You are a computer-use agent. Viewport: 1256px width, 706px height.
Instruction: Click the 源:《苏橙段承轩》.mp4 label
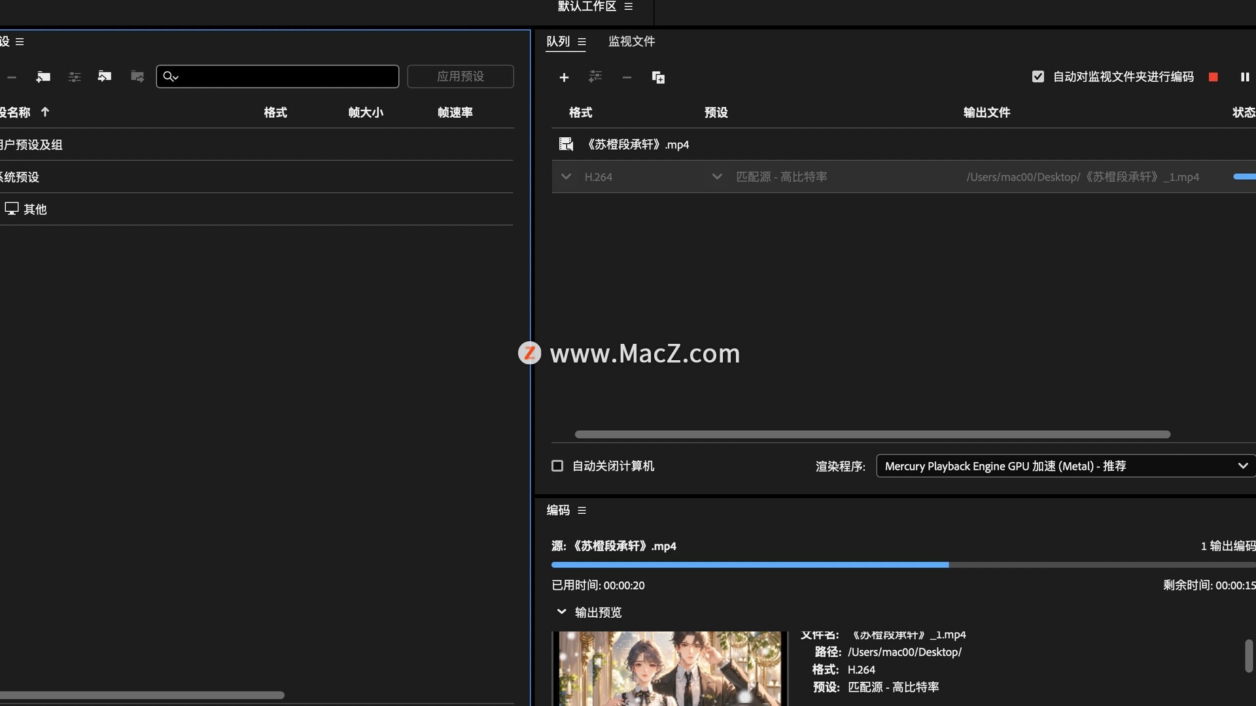[x=614, y=546]
